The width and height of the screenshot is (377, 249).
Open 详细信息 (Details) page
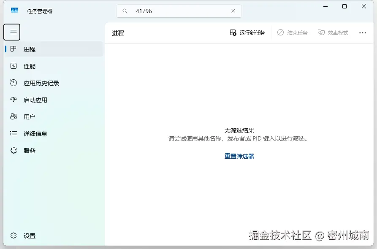[54, 134]
